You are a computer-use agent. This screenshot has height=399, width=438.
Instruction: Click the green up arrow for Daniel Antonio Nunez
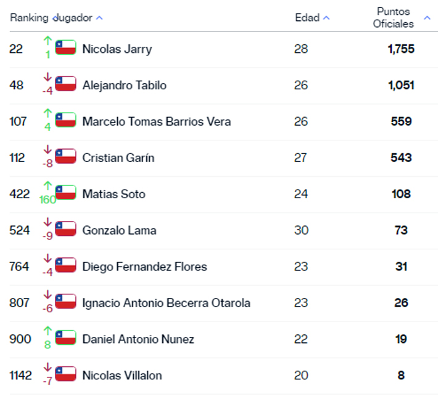pos(48,331)
